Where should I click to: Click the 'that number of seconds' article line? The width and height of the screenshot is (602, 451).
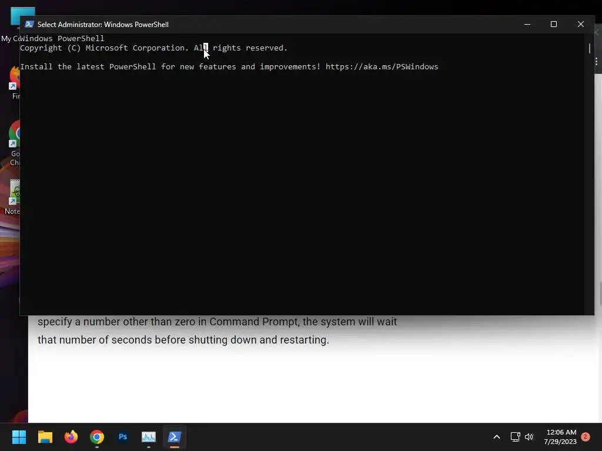[183, 340]
